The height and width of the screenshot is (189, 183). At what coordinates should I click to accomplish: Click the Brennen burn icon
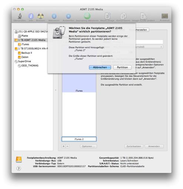click(40, 16)
